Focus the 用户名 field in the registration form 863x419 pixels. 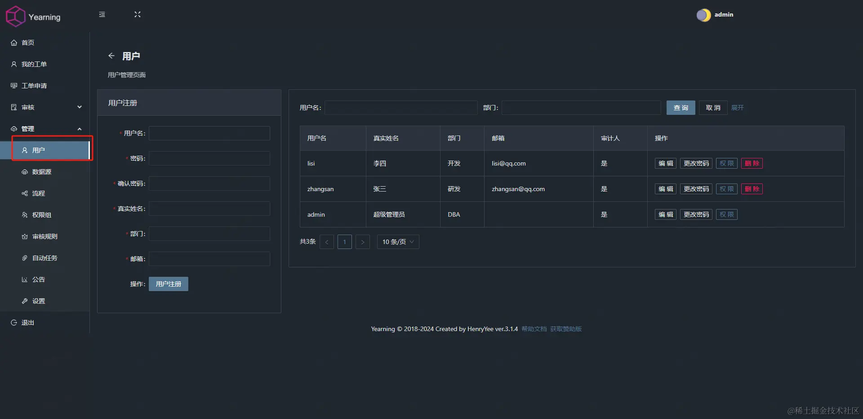[x=209, y=133]
